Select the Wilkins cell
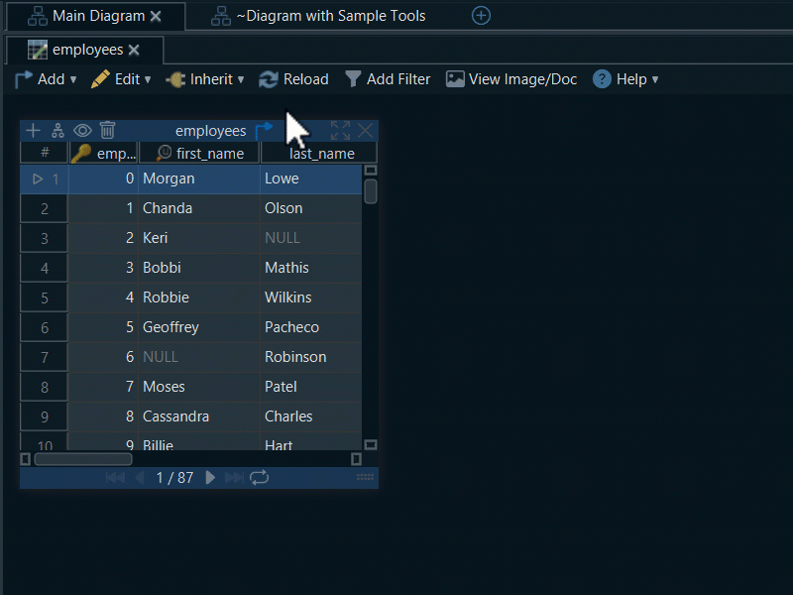793x595 pixels. tap(311, 298)
